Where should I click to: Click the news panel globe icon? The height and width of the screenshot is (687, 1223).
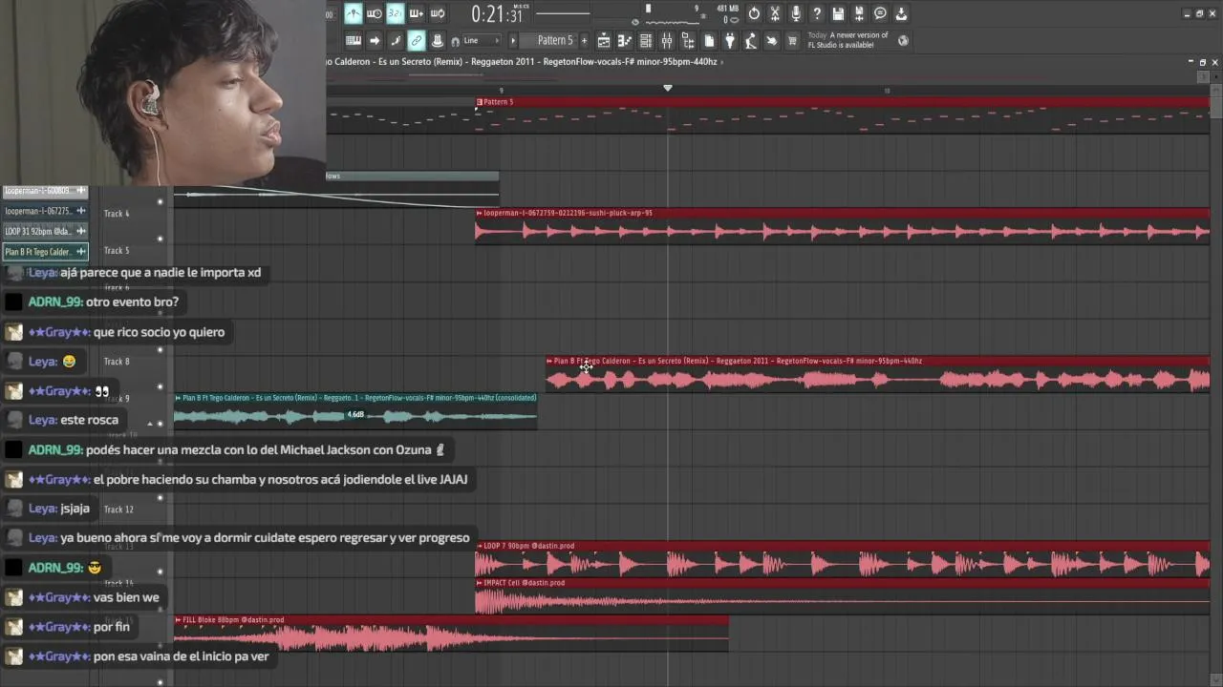[904, 40]
